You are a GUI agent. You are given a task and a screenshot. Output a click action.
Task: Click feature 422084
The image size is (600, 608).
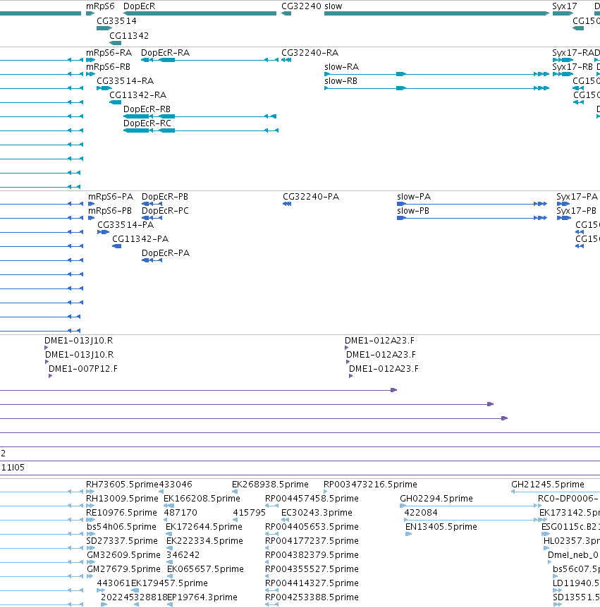[420, 513]
